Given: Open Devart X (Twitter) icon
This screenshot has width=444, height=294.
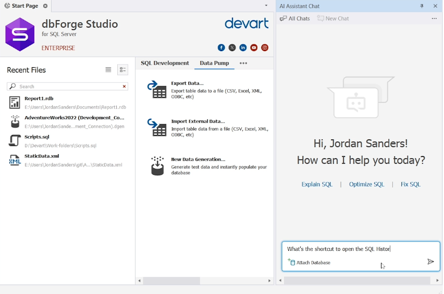Looking at the screenshot, I should click(x=232, y=47).
